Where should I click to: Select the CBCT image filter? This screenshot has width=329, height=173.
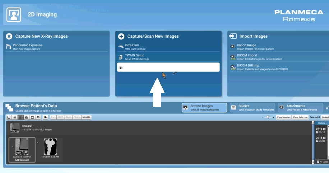click(x=60, y=117)
